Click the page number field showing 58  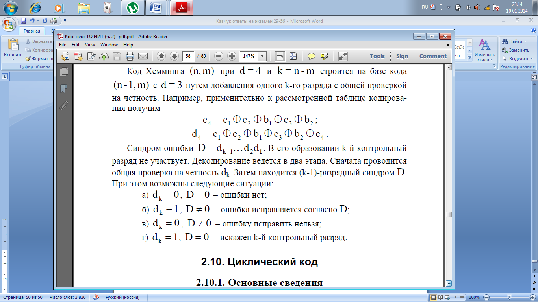point(188,56)
